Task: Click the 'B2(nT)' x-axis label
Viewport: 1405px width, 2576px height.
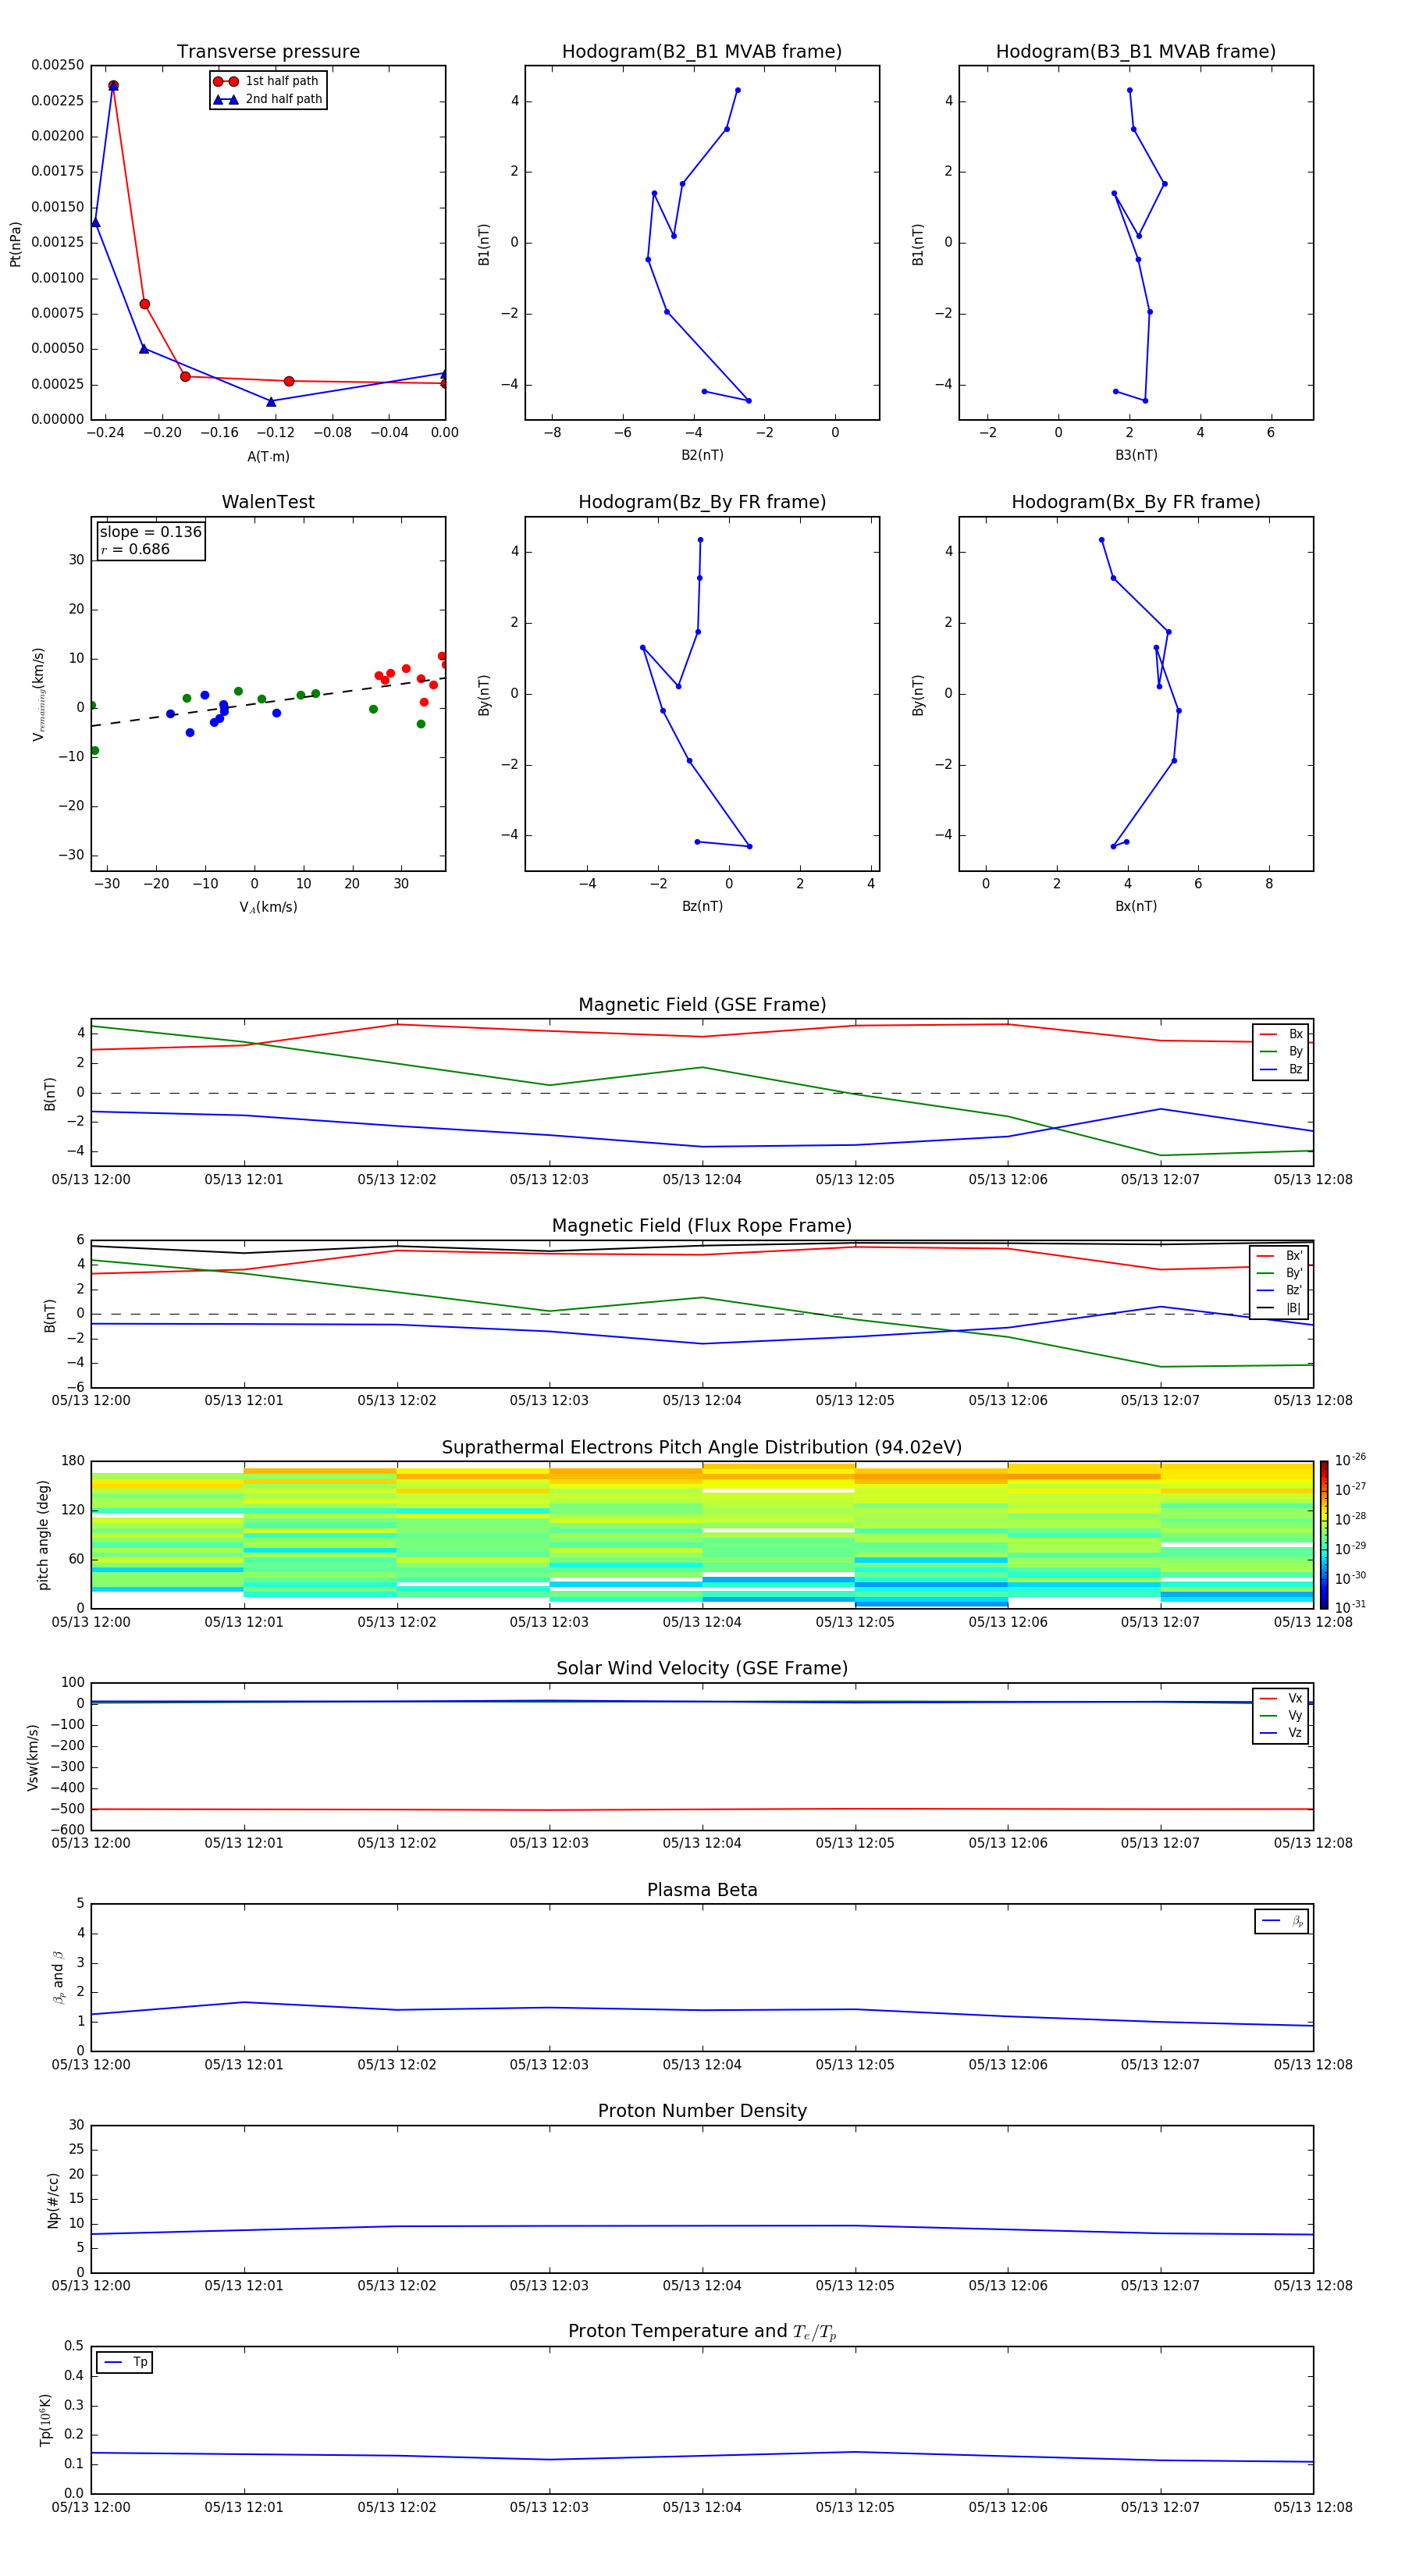Action: (x=702, y=455)
